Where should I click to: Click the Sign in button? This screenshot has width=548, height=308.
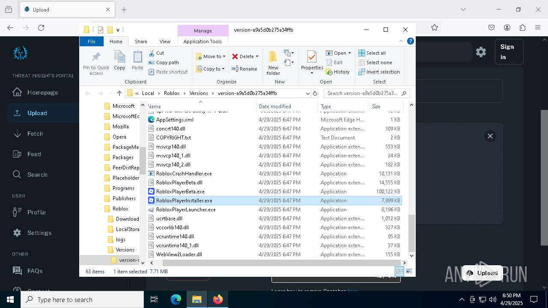click(509, 52)
